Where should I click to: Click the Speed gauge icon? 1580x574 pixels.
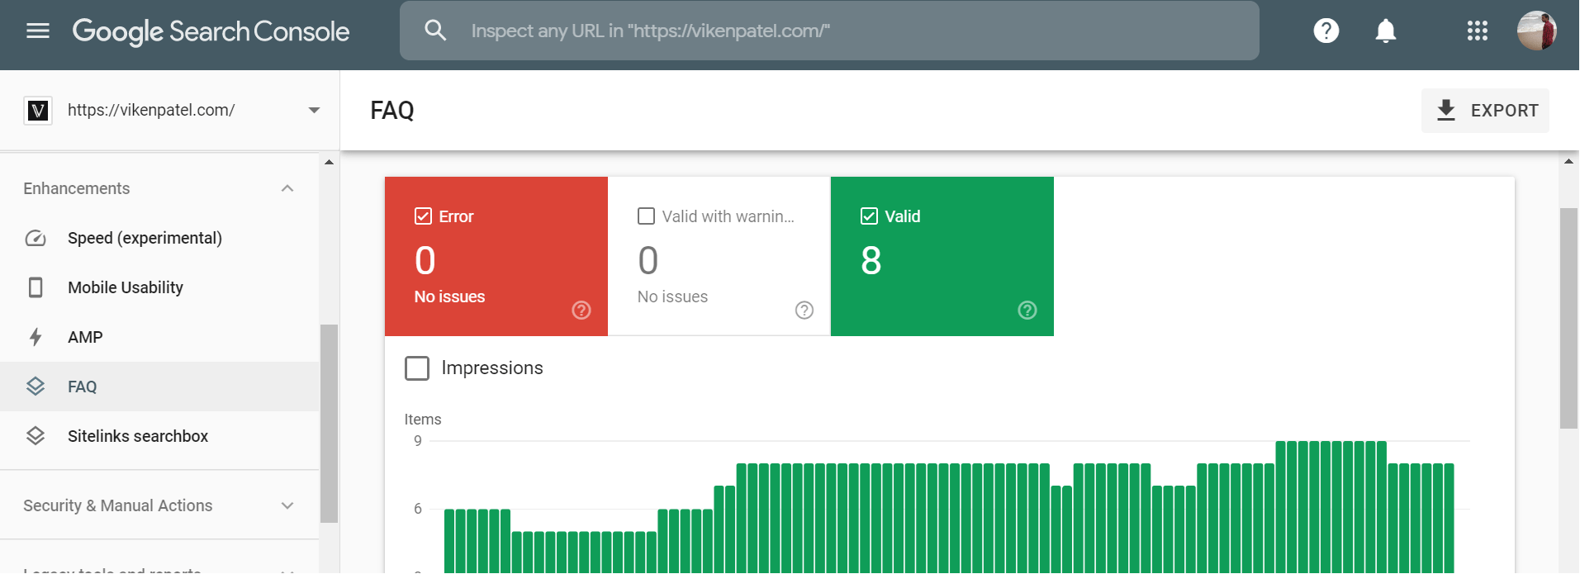(x=36, y=238)
